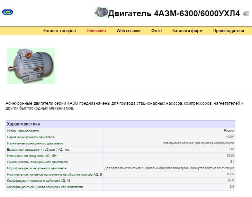Click the Серия асинхронного двигателя label
Viewport: 252px width, 197px height.
(31, 137)
